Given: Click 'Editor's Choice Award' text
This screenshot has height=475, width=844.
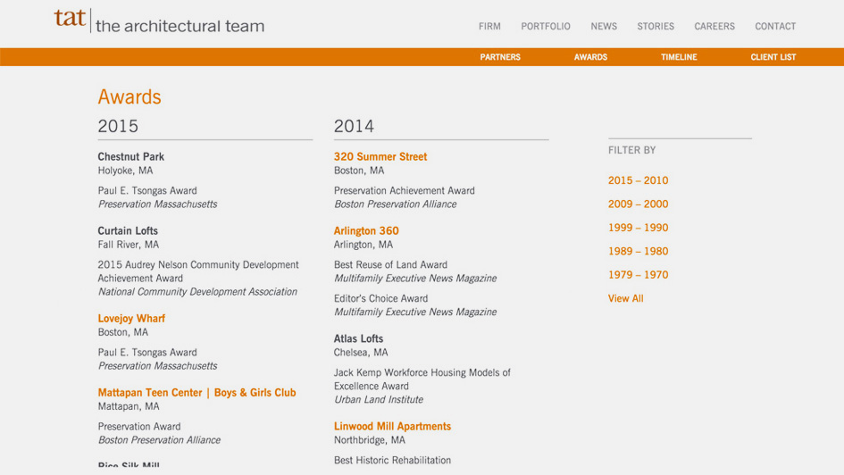Looking at the screenshot, I should [x=380, y=298].
